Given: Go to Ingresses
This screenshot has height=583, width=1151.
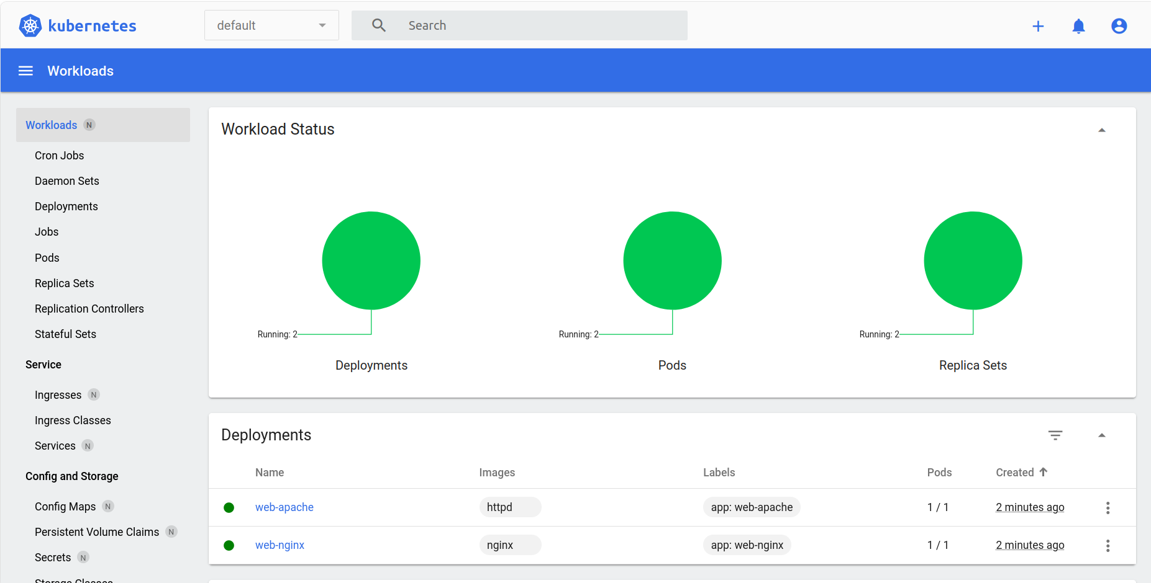Looking at the screenshot, I should [58, 395].
